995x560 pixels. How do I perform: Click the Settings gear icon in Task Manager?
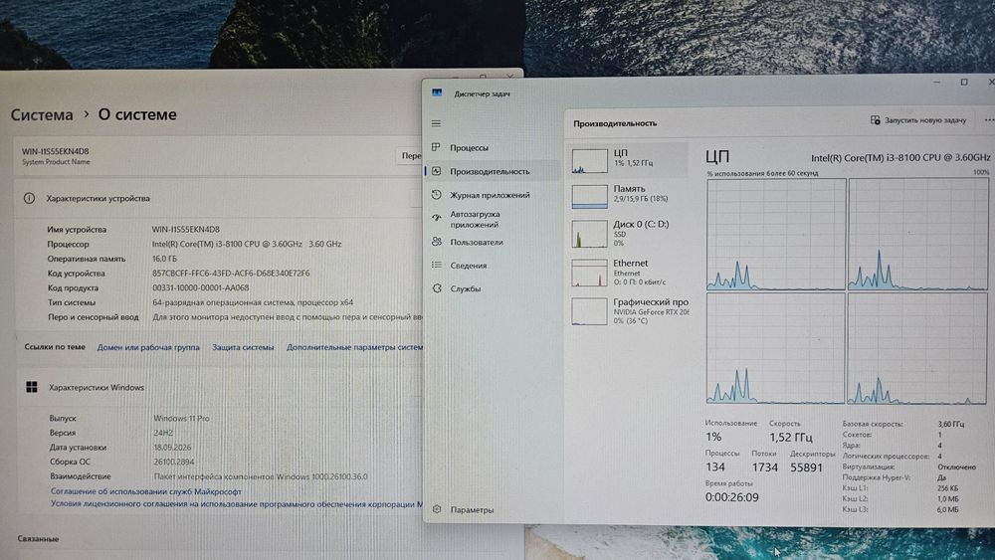click(437, 508)
